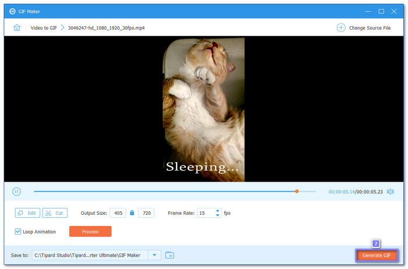Go to the home screen icon
The width and height of the screenshot is (408, 269).
(x=17, y=27)
